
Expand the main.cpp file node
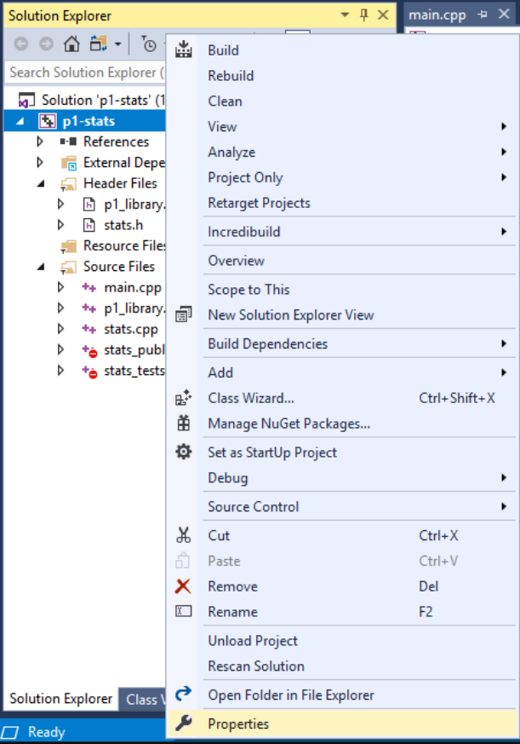60,287
